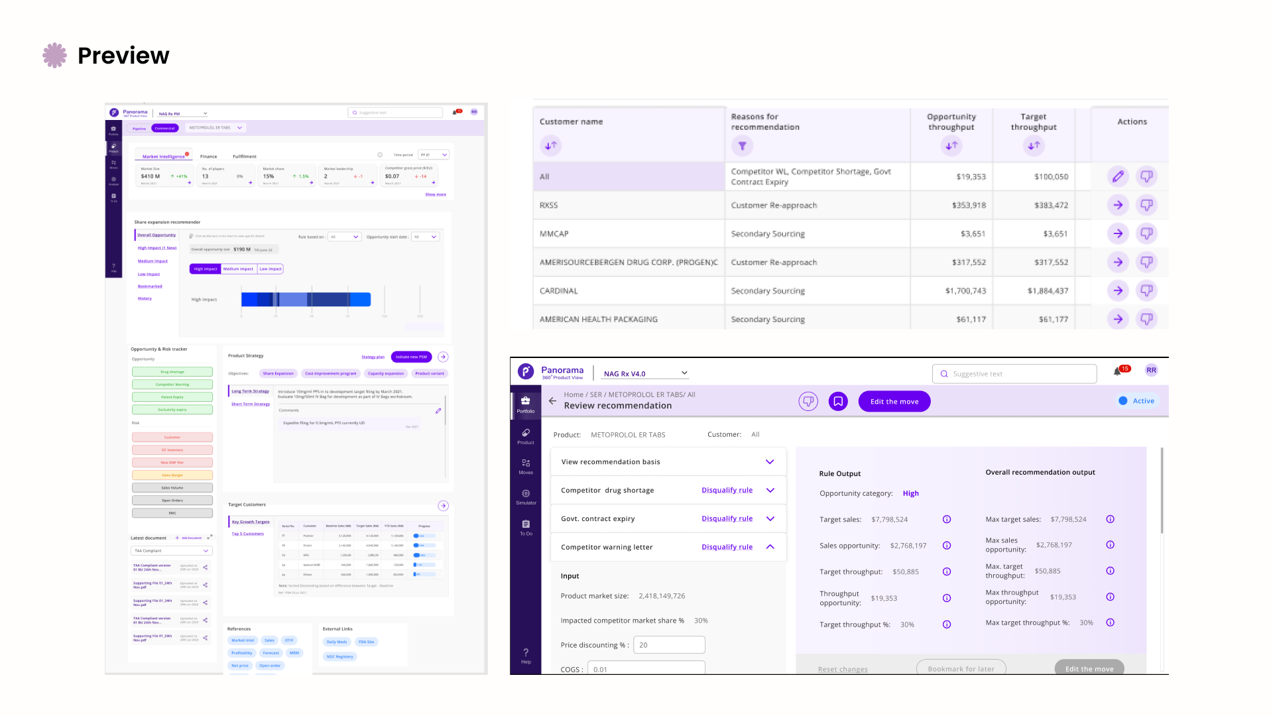Expand View recommendation basis section
Screen dimensions: 1273x716
770,462
